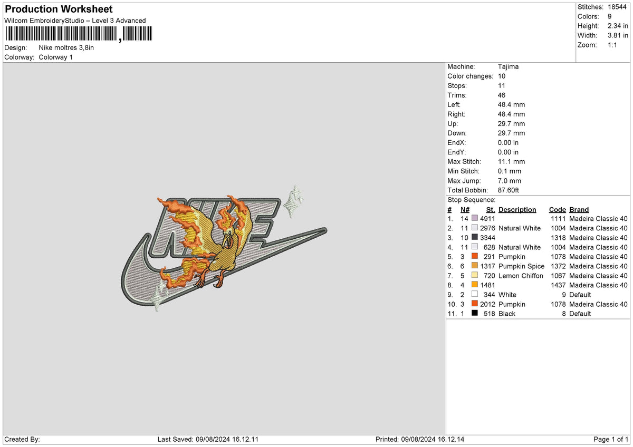Select the Trims value '46'
Screen dimensions: 633x447
click(x=502, y=95)
